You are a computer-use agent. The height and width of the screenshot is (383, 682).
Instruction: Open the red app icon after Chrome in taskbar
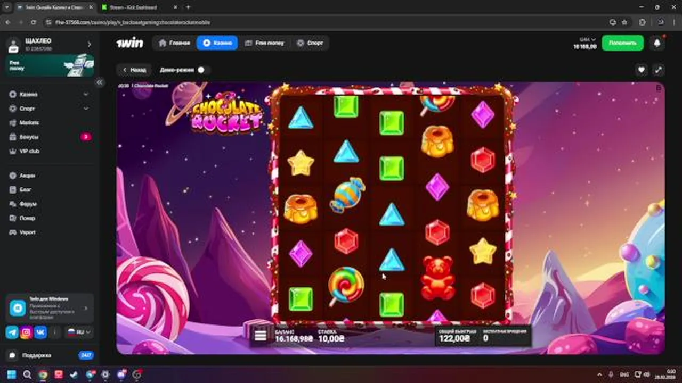59,374
